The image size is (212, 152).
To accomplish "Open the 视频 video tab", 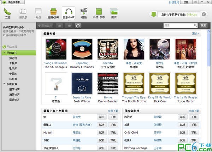I will [x=84, y=13].
